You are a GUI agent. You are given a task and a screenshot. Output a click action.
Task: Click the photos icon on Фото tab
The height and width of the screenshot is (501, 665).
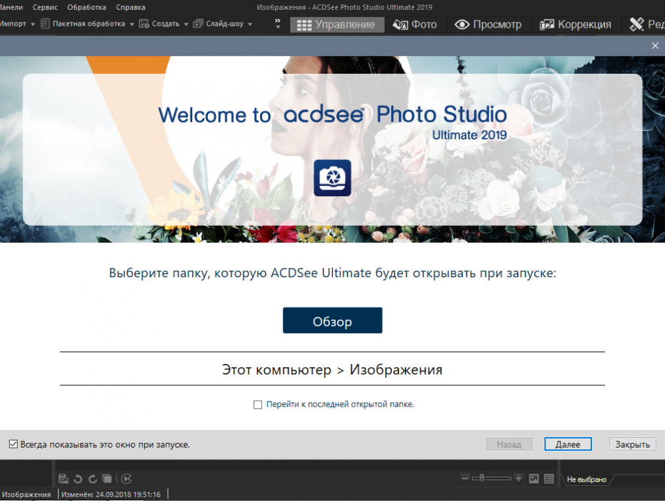(x=400, y=24)
